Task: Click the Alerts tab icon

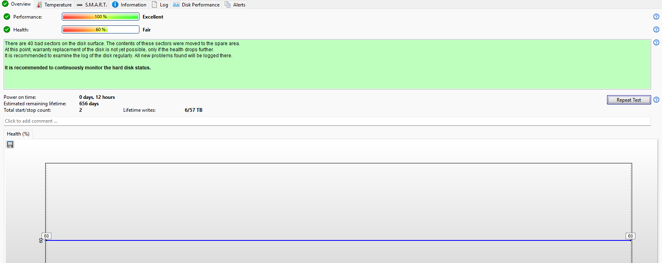Action: 228,5
